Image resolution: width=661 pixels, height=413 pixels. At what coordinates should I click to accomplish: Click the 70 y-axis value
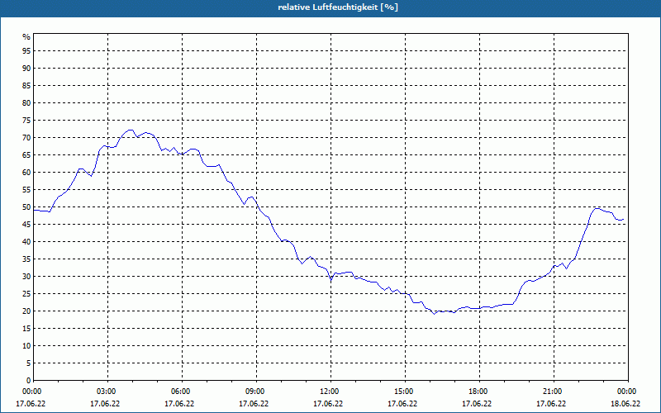[26, 138]
